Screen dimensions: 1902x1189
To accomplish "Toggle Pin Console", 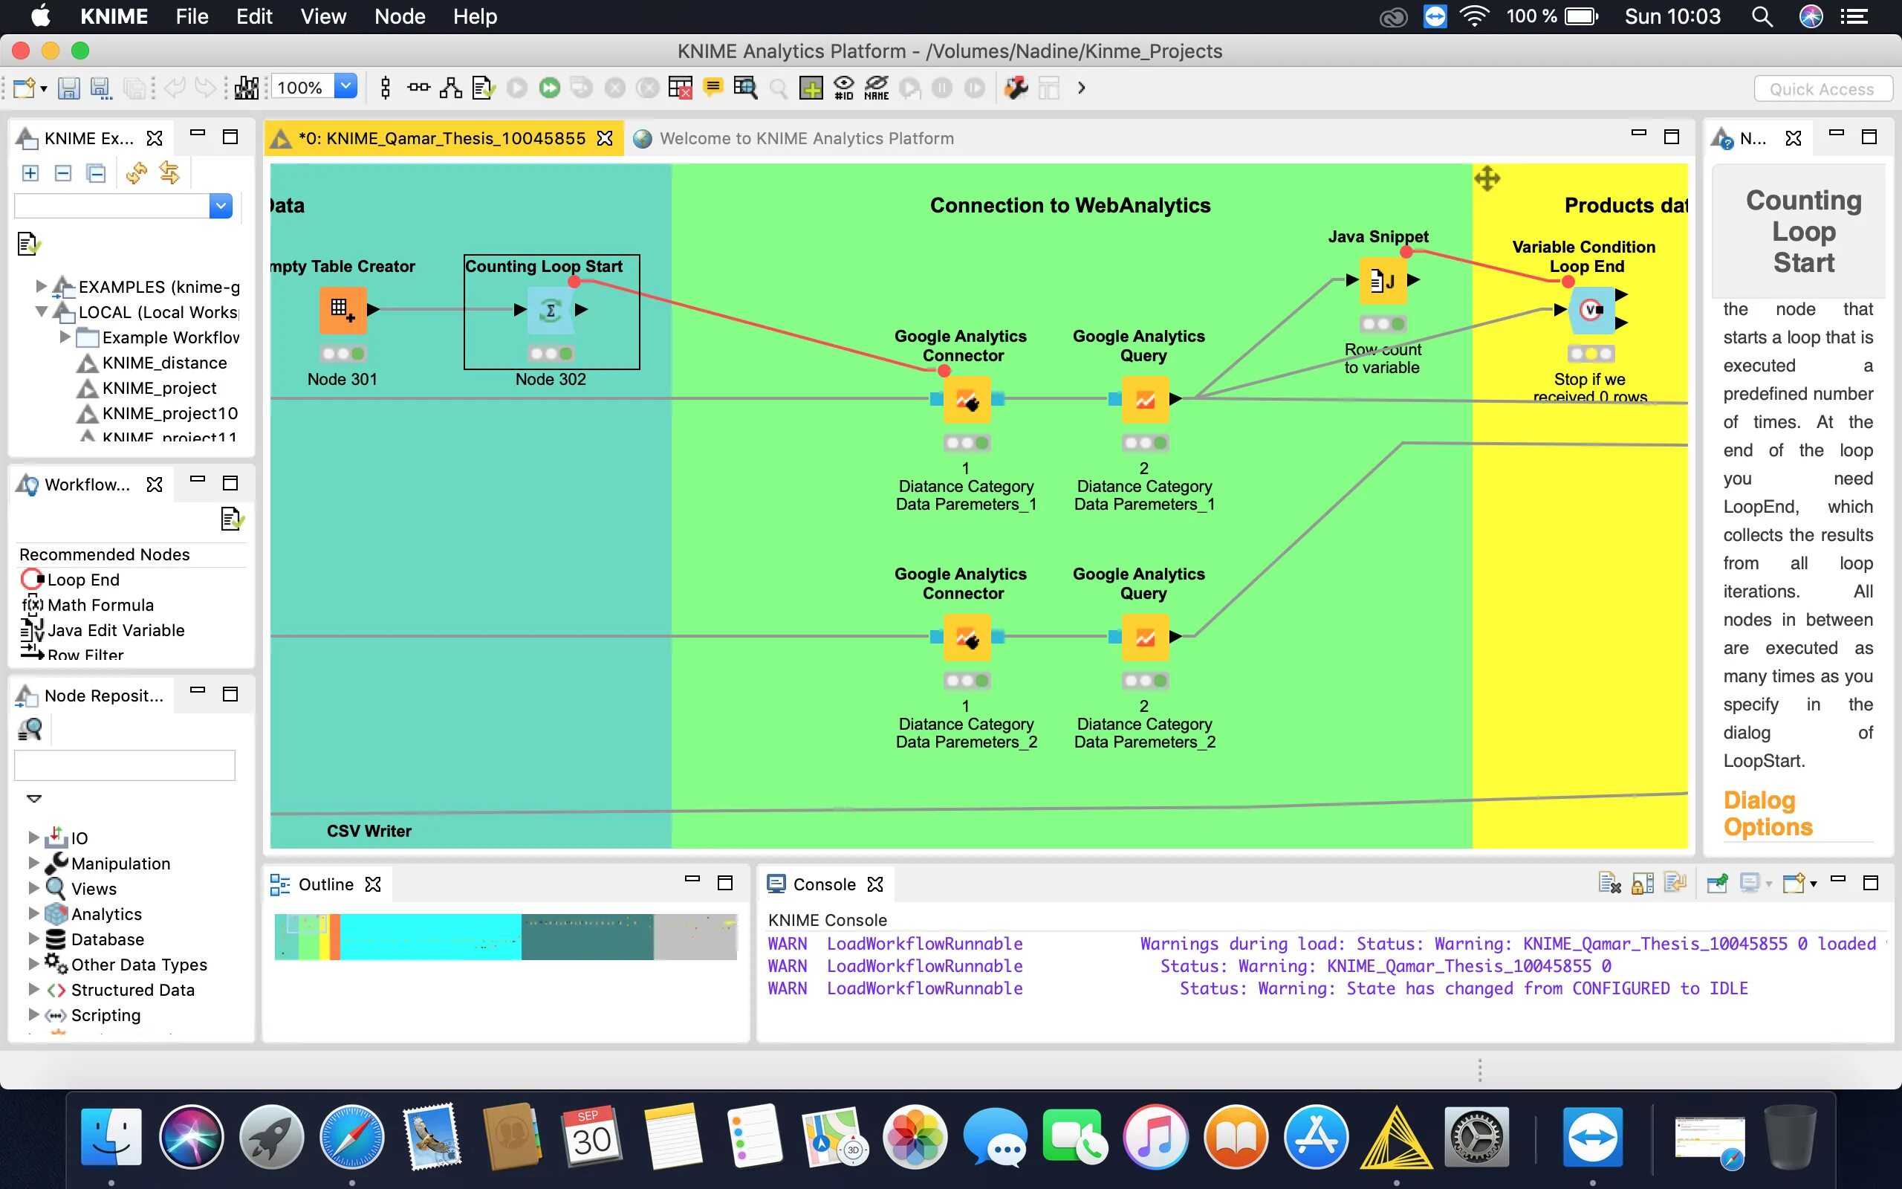I will [x=1717, y=884].
